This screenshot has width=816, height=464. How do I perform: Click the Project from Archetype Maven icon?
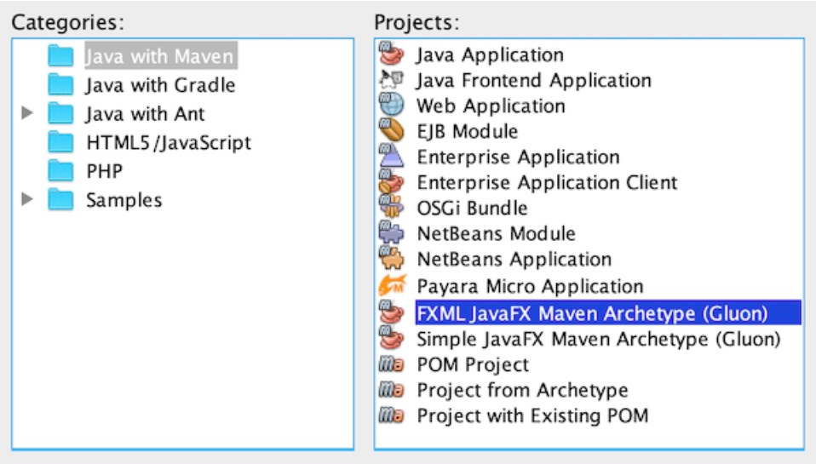pos(391,390)
